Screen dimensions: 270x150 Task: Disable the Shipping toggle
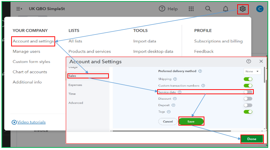[x=248, y=79]
